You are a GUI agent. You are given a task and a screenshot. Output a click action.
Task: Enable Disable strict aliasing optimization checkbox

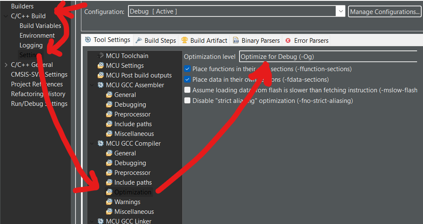pyautogui.click(x=187, y=101)
